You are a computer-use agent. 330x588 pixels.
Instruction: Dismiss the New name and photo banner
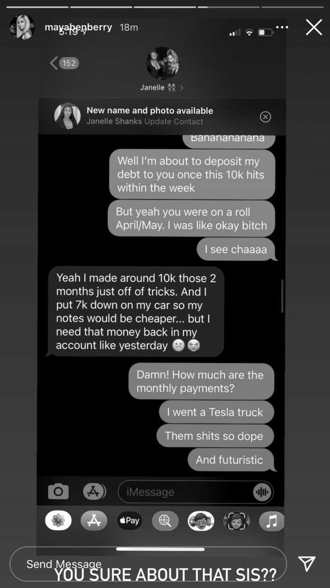click(x=265, y=116)
